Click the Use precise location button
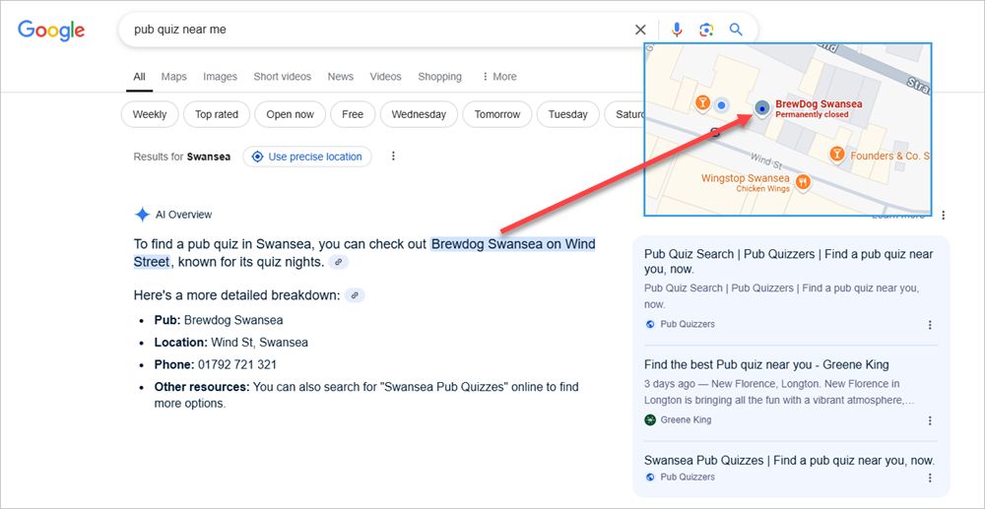The height and width of the screenshot is (509, 985). coord(307,157)
